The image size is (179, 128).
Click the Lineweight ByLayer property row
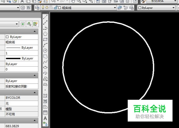[x=22, y=58]
